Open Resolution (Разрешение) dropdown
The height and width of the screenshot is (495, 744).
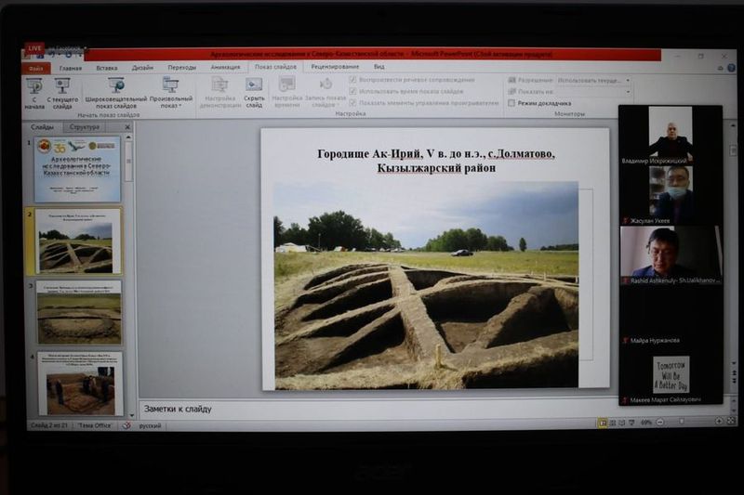tap(593, 81)
